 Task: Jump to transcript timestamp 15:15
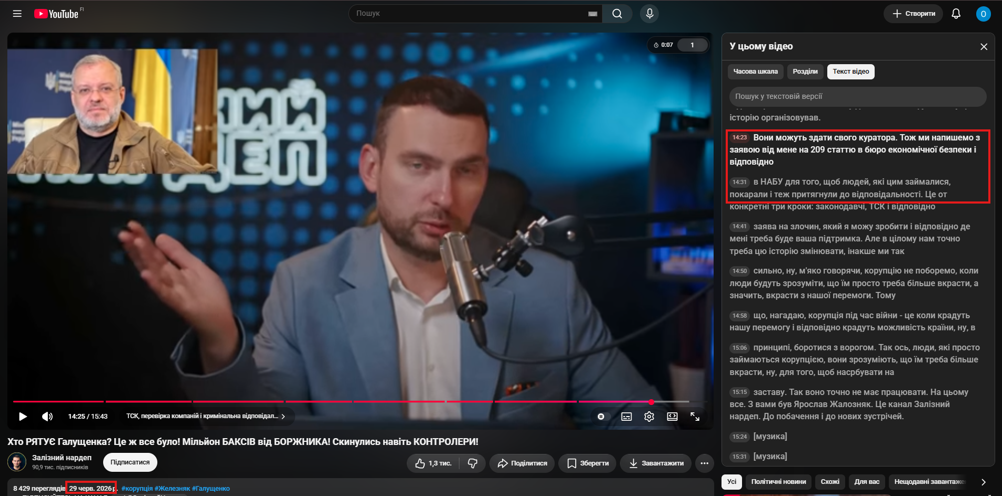(x=739, y=392)
